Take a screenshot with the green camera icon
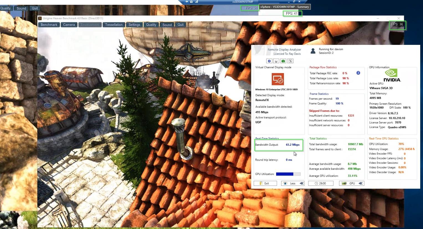Image resolution: width=423 pixels, height=229 pixels. [x=283, y=61]
